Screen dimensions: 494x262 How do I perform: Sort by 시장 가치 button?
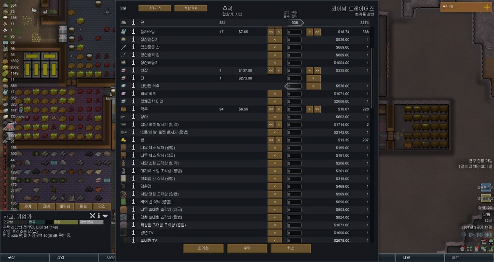pyautogui.click(x=191, y=8)
